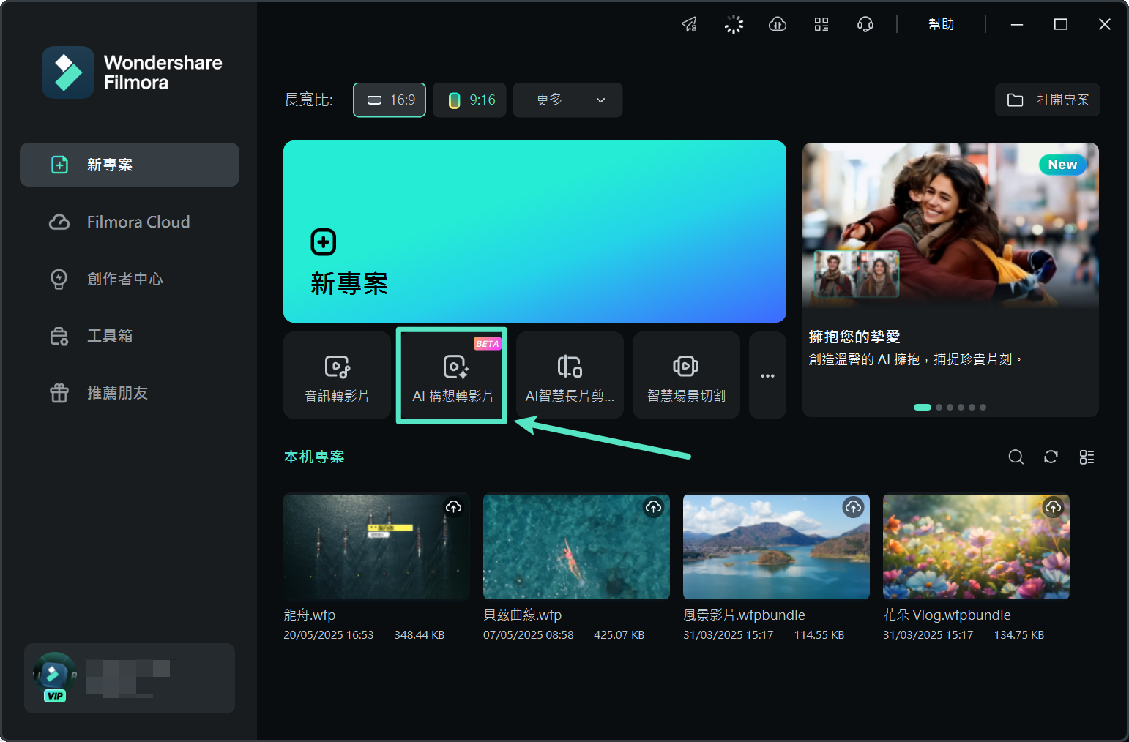Switch projects to list view

click(x=1087, y=457)
